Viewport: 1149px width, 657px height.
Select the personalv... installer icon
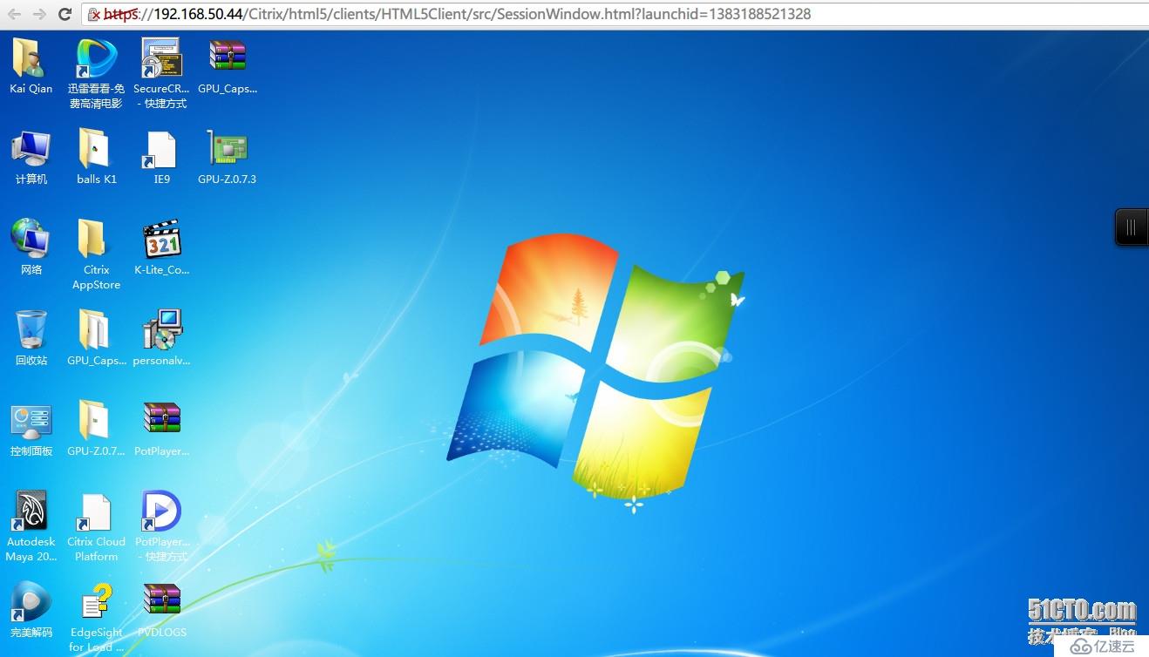click(x=162, y=330)
